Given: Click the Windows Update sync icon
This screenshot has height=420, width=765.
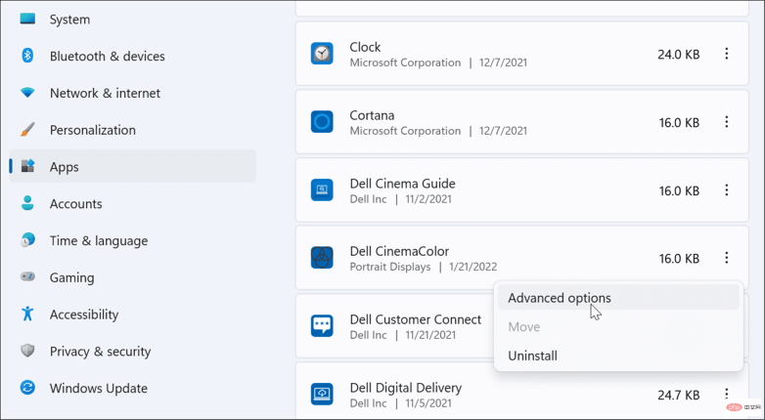Looking at the screenshot, I should (27, 388).
